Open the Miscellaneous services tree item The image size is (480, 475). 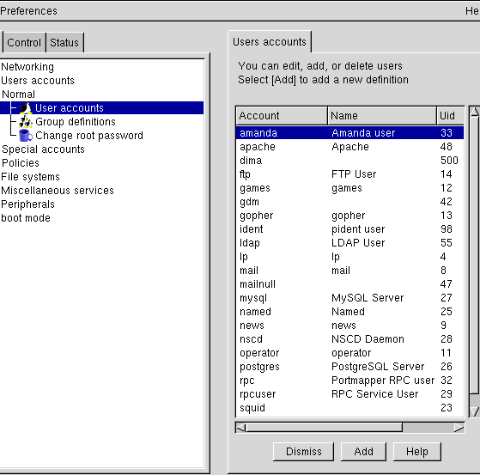(x=58, y=191)
